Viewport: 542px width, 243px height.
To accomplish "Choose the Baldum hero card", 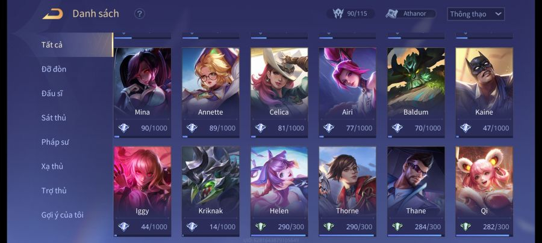I will (416, 92).
